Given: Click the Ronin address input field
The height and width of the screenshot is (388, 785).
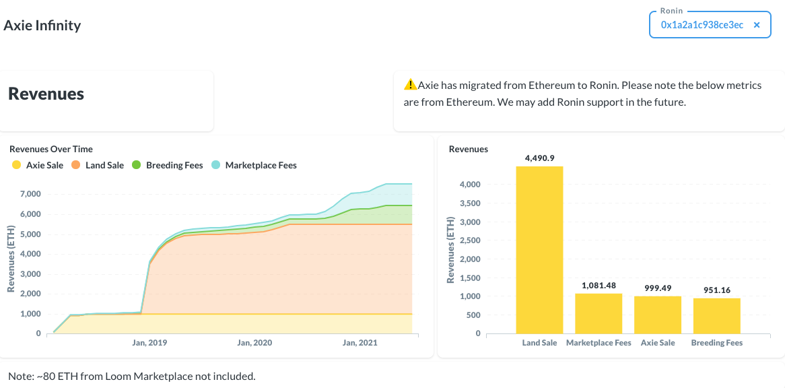Looking at the screenshot, I should pos(710,24).
